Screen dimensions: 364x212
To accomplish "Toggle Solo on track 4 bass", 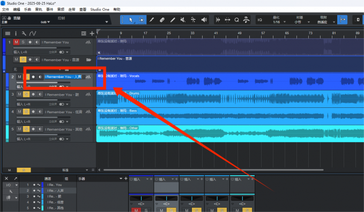I will [x=26, y=112].
